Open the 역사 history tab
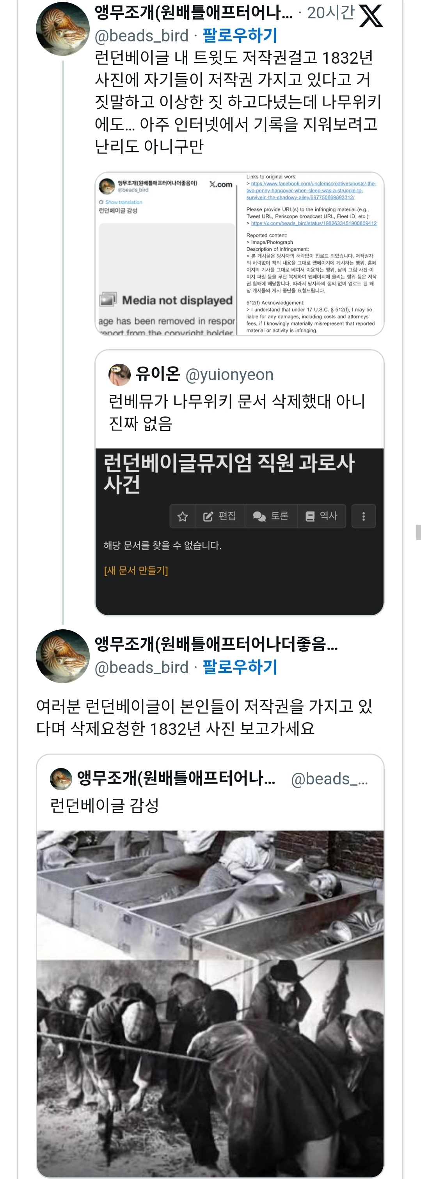 pos(322,516)
